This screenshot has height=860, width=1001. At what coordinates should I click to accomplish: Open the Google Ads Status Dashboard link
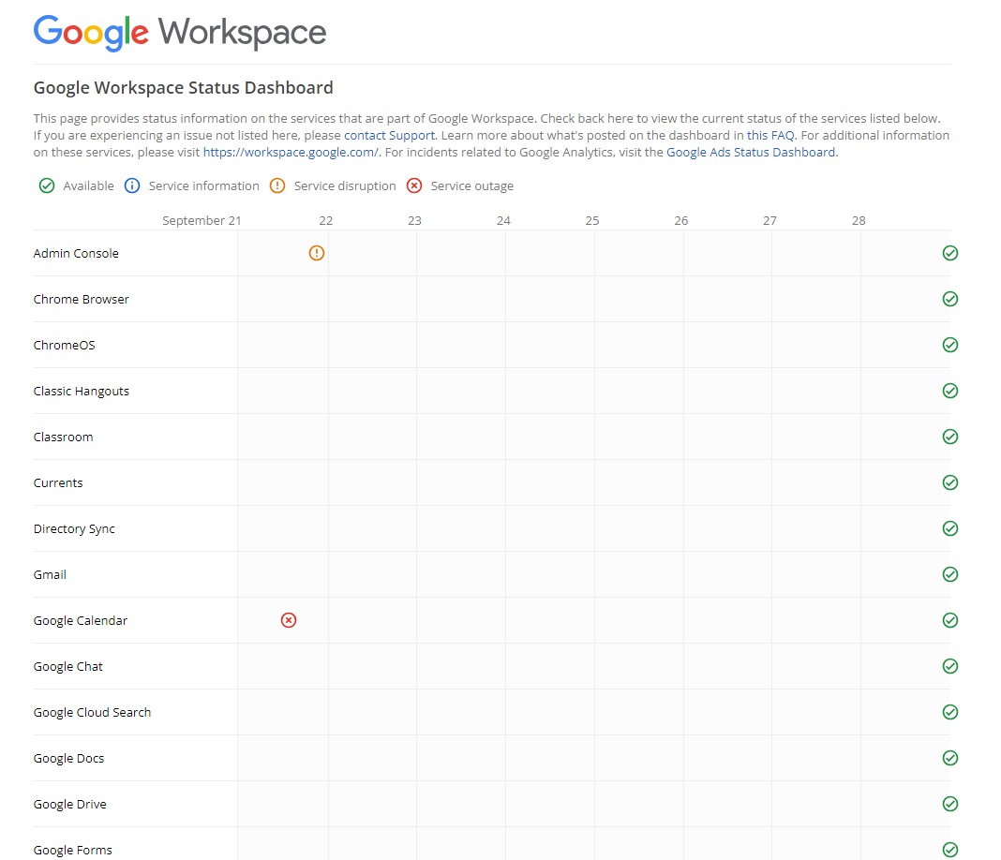pyautogui.click(x=751, y=153)
